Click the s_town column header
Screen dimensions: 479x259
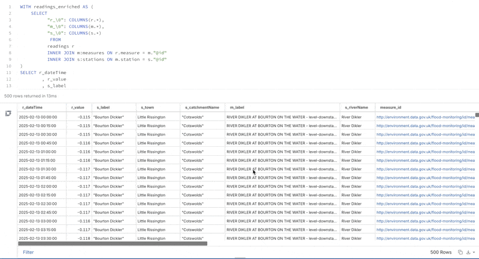click(147, 107)
